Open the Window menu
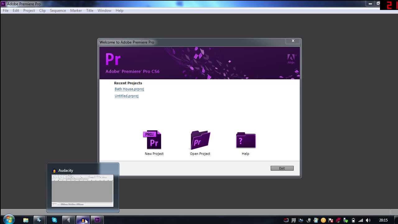This screenshot has width=398, height=224. pos(104,11)
